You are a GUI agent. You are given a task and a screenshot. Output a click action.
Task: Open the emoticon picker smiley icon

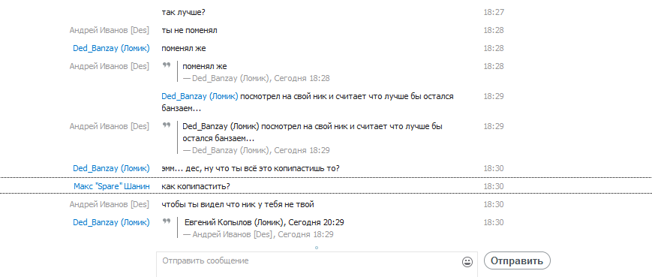467,262
